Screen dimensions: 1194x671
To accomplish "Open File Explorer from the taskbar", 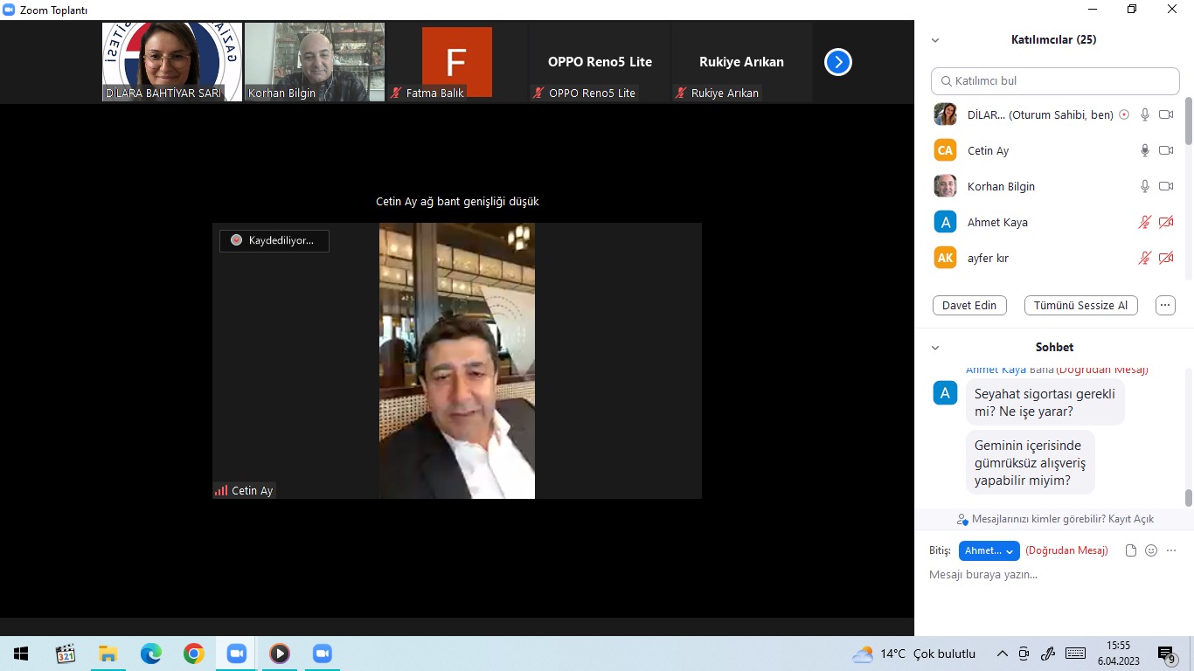I will (x=108, y=654).
